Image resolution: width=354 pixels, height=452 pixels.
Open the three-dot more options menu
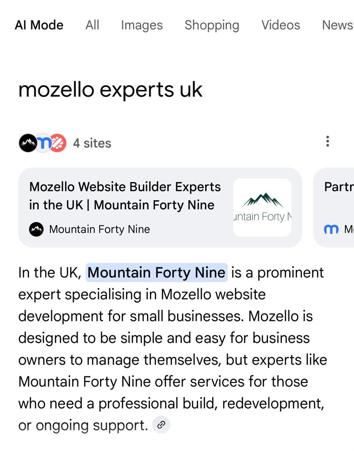(327, 141)
